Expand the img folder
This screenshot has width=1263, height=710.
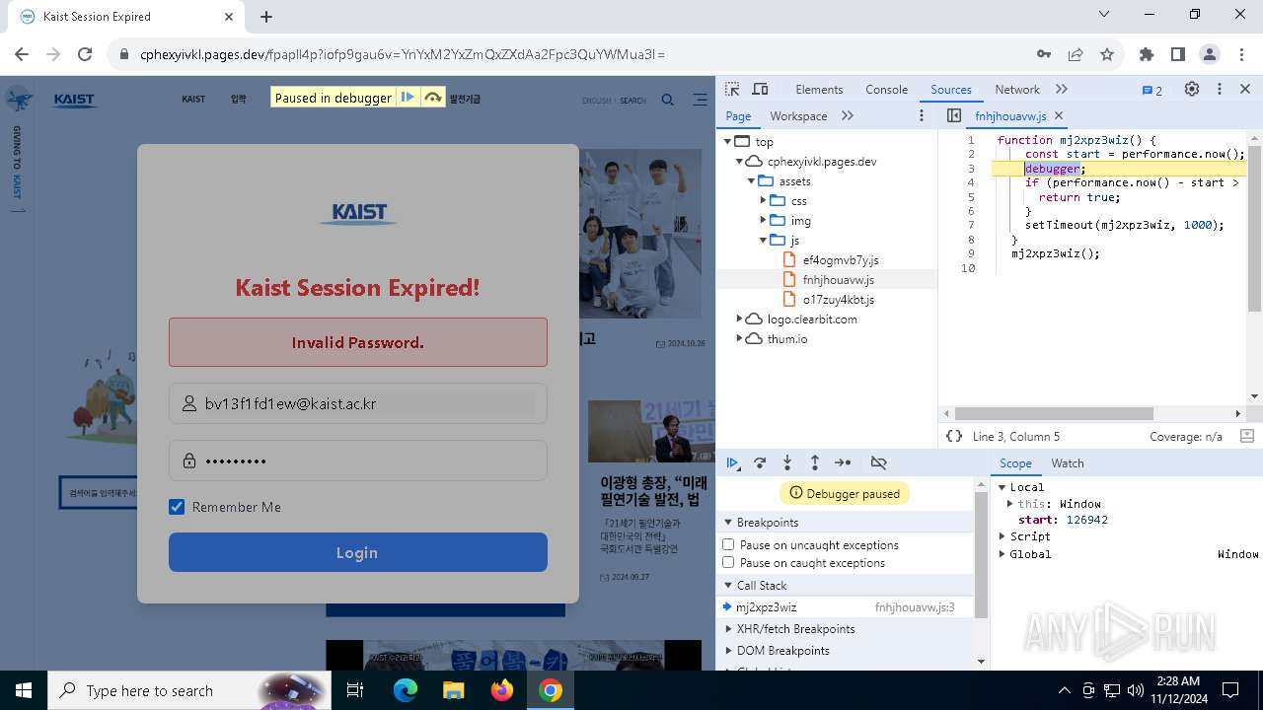[763, 220]
